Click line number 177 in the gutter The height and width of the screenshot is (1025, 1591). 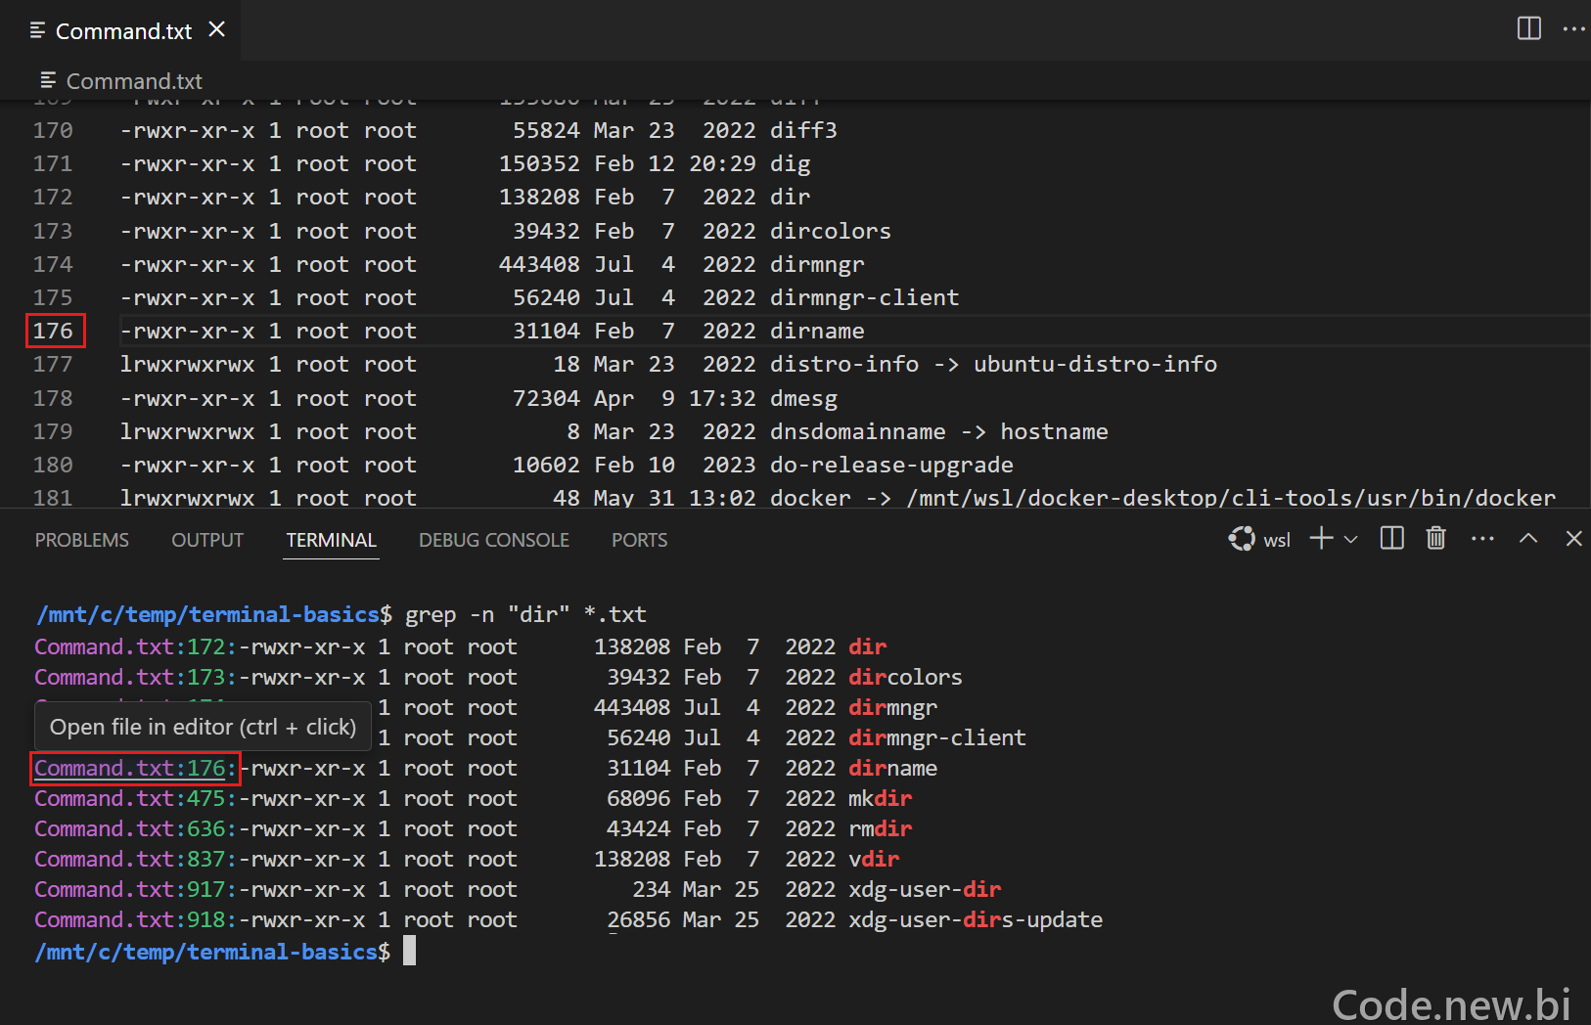53,364
